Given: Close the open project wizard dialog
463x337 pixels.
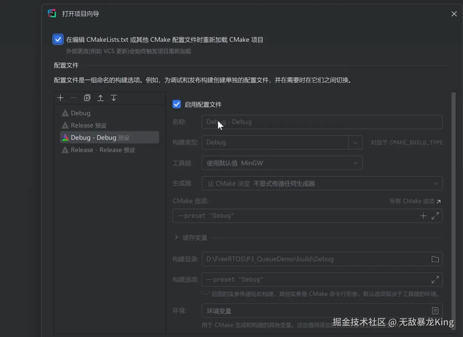Looking at the screenshot, I should pyautogui.click(x=454, y=14).
